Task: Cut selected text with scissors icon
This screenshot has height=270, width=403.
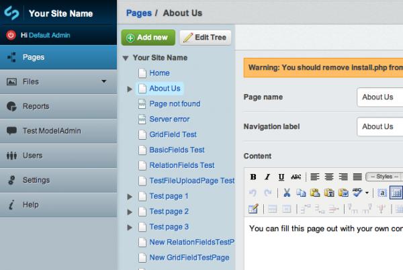Action: (287, 193)
